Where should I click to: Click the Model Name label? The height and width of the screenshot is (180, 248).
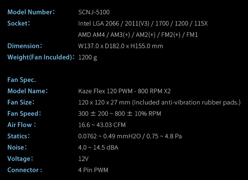click(x=27, y=91)
